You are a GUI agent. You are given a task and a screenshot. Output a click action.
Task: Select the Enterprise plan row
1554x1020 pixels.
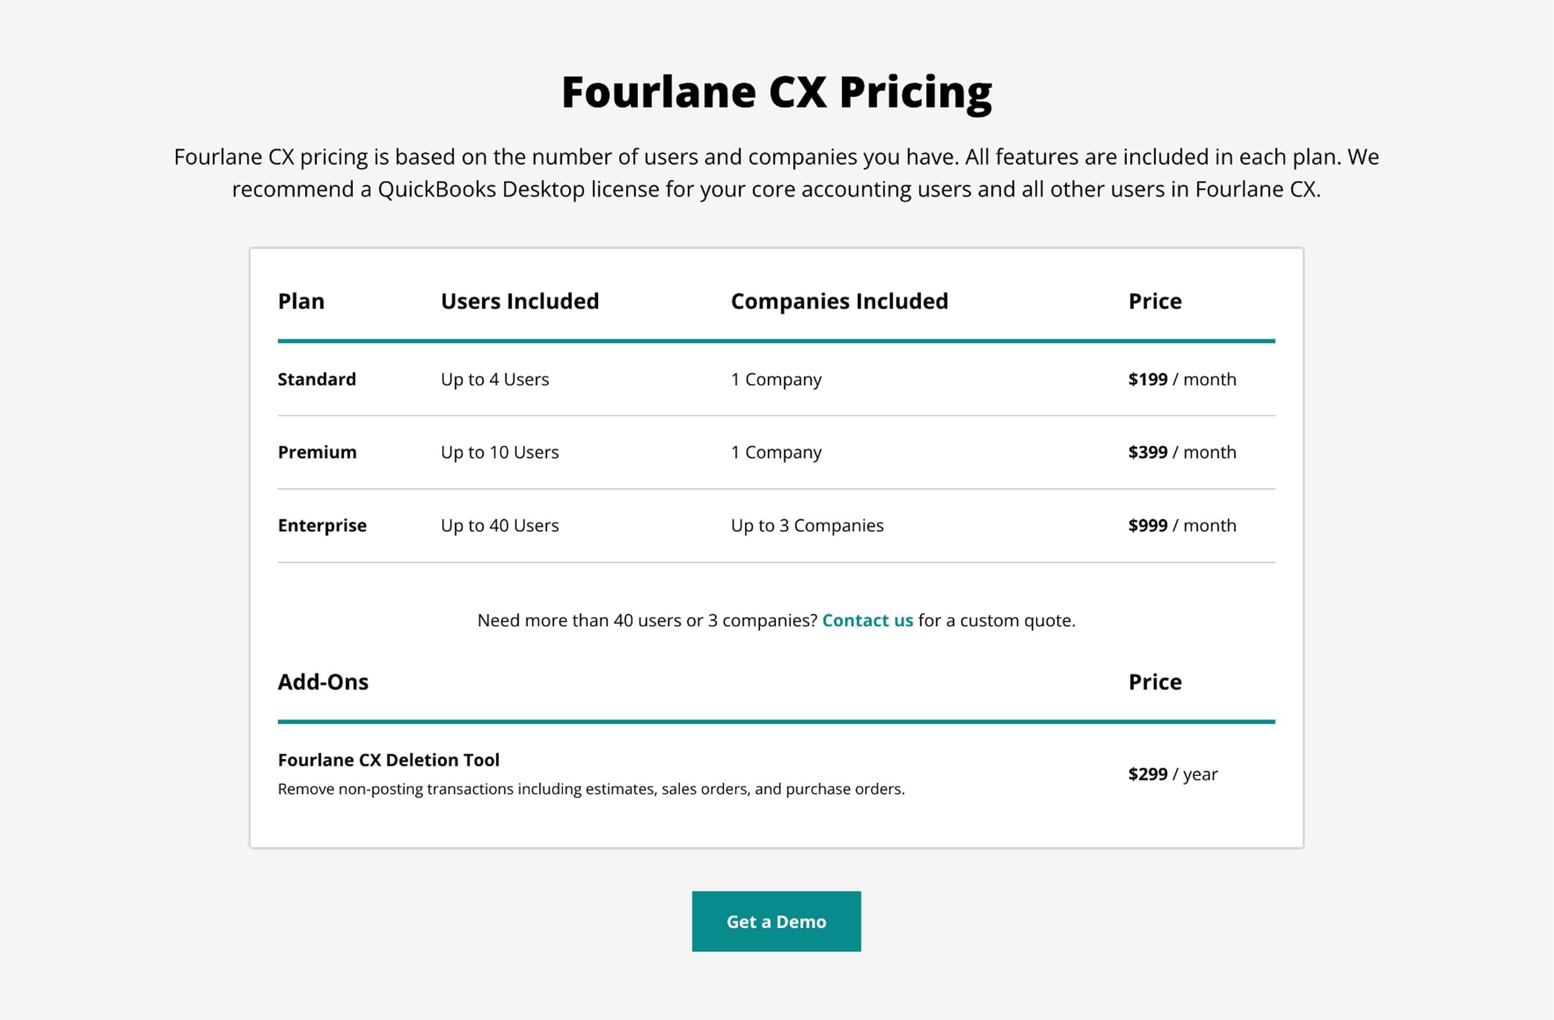(322, 525)
